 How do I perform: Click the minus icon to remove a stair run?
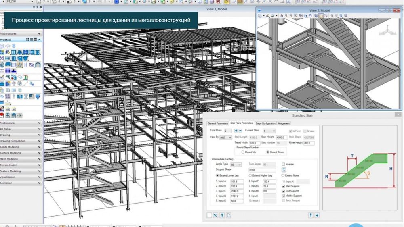tap(240, 131)
